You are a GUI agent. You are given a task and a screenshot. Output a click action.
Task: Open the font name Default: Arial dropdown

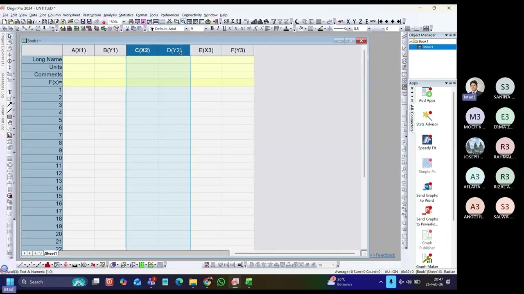click(186, 29)
